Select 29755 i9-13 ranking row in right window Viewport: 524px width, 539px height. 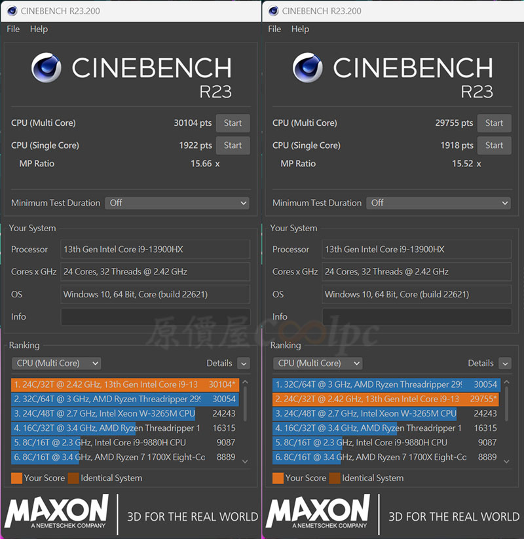386,399
